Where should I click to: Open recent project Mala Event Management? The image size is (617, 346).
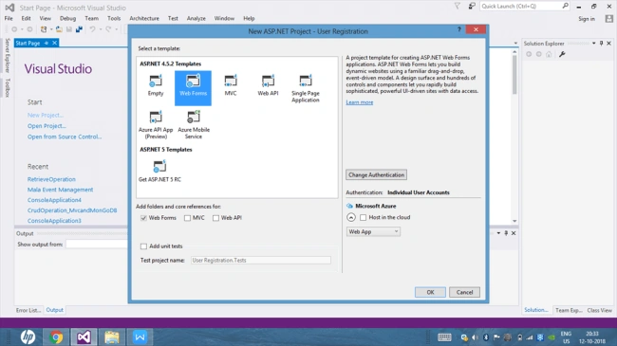[x=60, y=190]
